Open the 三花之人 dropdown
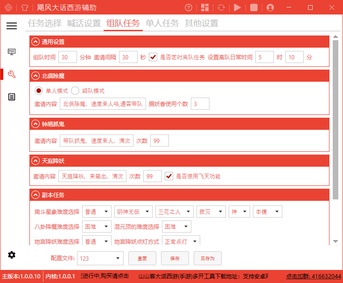 pos(175,212)
